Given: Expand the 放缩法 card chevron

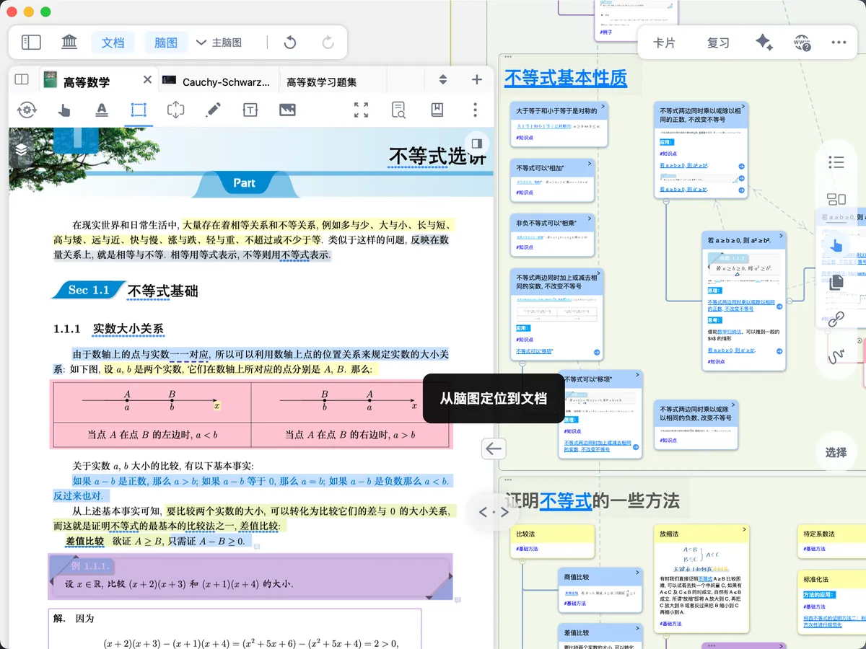Looking at the screenshot, I should [x=745, y=529].
